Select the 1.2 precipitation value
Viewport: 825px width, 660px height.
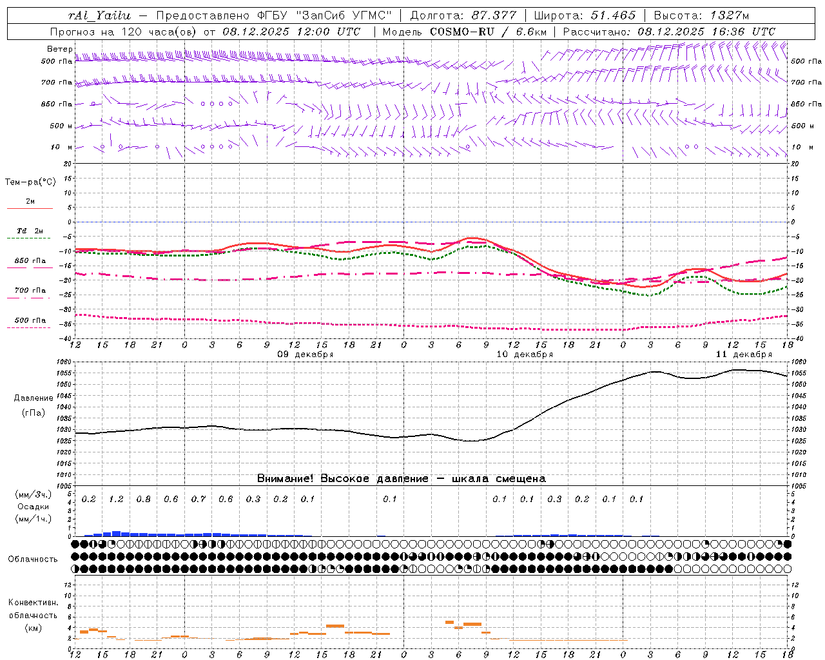pyautogui.click(x=116, y=499)
